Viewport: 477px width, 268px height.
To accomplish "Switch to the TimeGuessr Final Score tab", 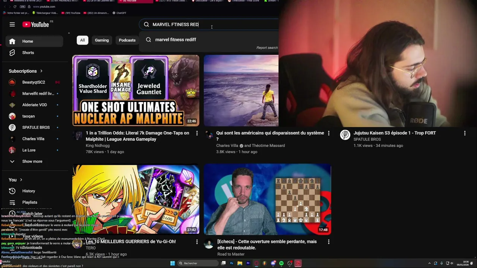I will pos(244,1).
